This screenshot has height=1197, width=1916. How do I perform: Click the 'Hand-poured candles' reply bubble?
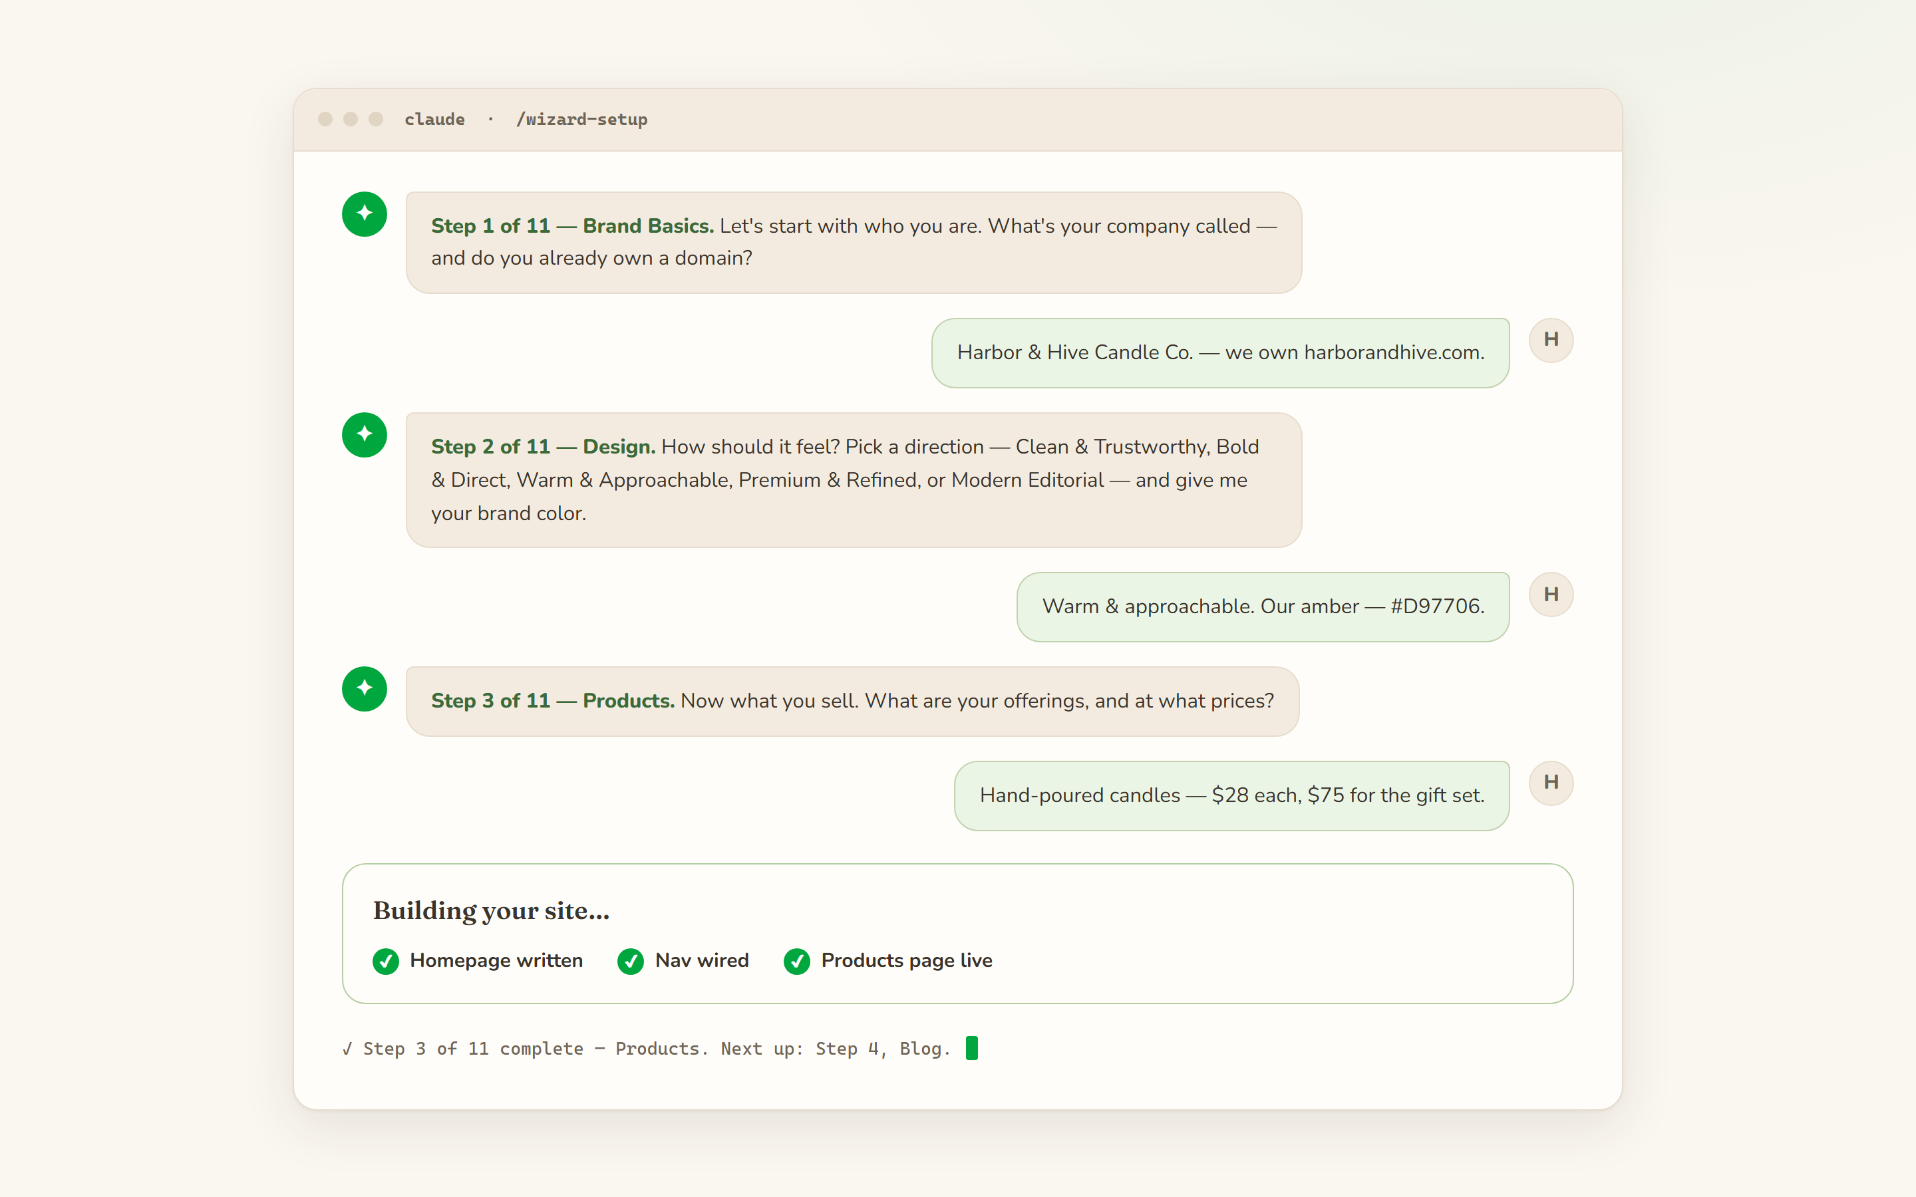(1231, 795)
